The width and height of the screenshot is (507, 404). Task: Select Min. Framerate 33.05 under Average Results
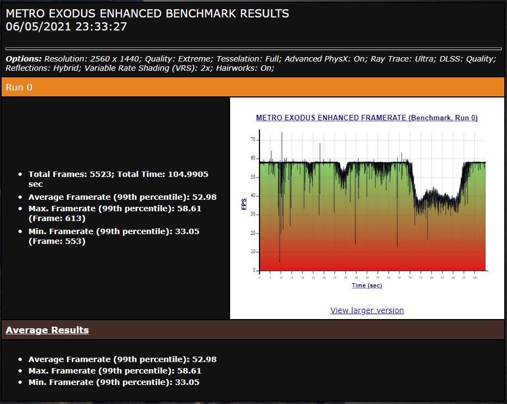114,382
